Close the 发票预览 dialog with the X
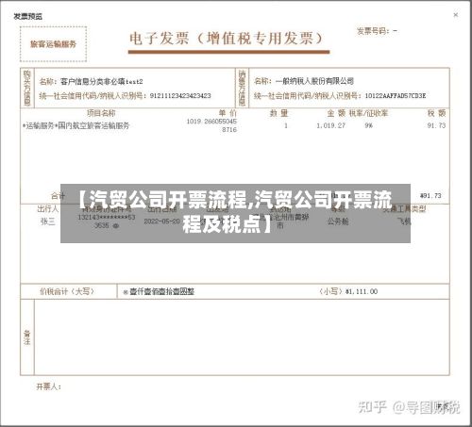This screenshot has height=427, width=472. point(455,15)
